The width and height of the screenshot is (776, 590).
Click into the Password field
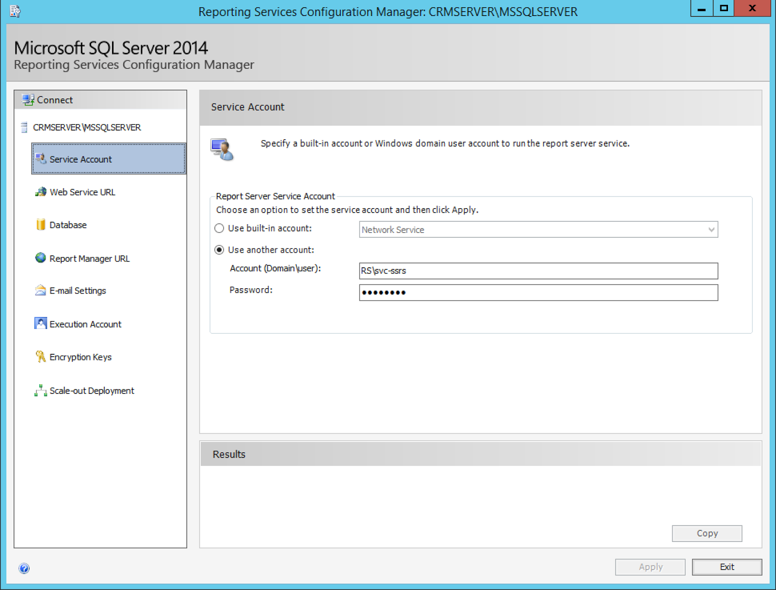(x=538, y=293)
